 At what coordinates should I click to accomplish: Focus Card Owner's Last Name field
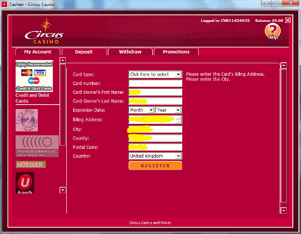coord(155,101)
